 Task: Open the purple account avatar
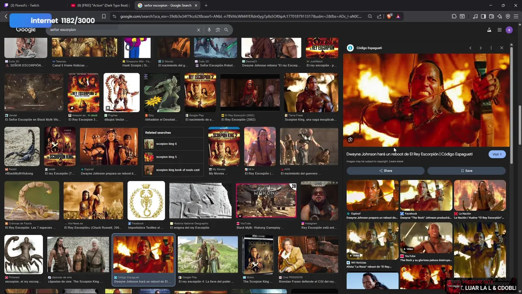[509, 30]
